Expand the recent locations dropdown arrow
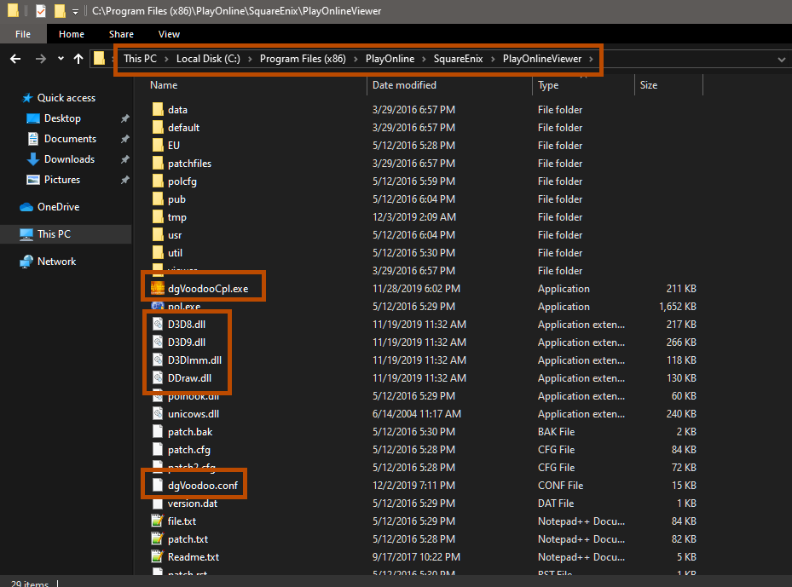This screenshot has height=587, width=792. [60, 59]
